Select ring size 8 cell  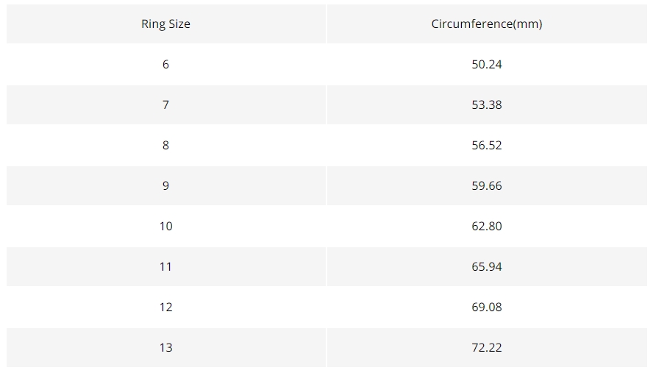tap(166, 145)
